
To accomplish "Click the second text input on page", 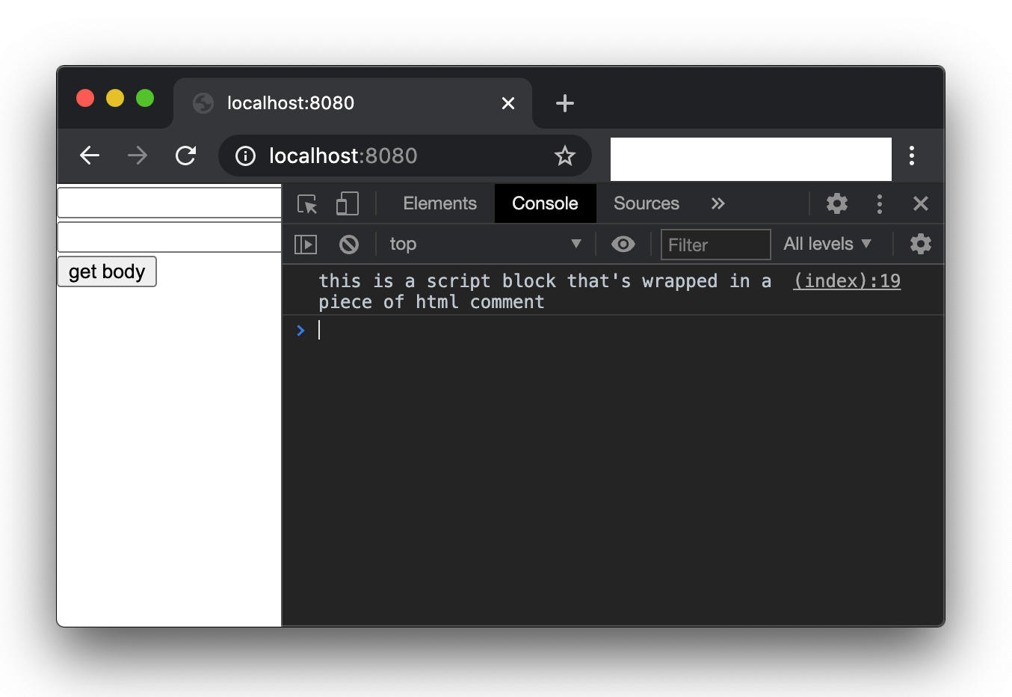I will click(170, 237).
